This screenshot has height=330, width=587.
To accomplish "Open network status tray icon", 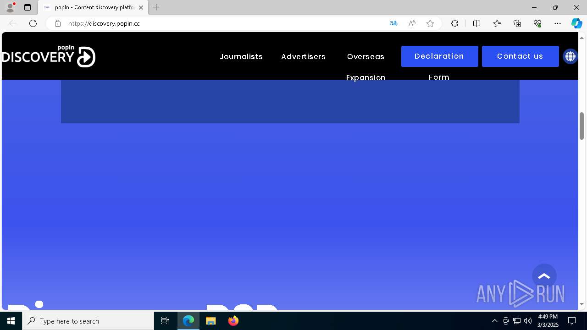I will [517, 321].
